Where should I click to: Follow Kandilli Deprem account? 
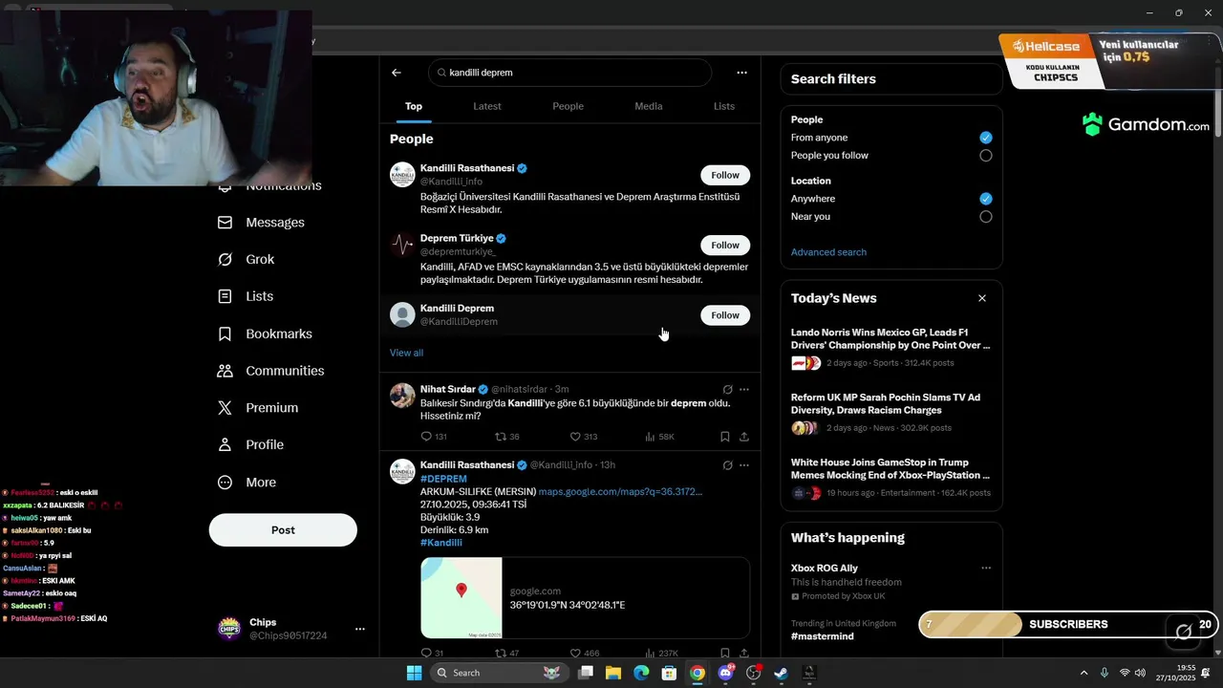pyautogui.click(x=725, y=315)
